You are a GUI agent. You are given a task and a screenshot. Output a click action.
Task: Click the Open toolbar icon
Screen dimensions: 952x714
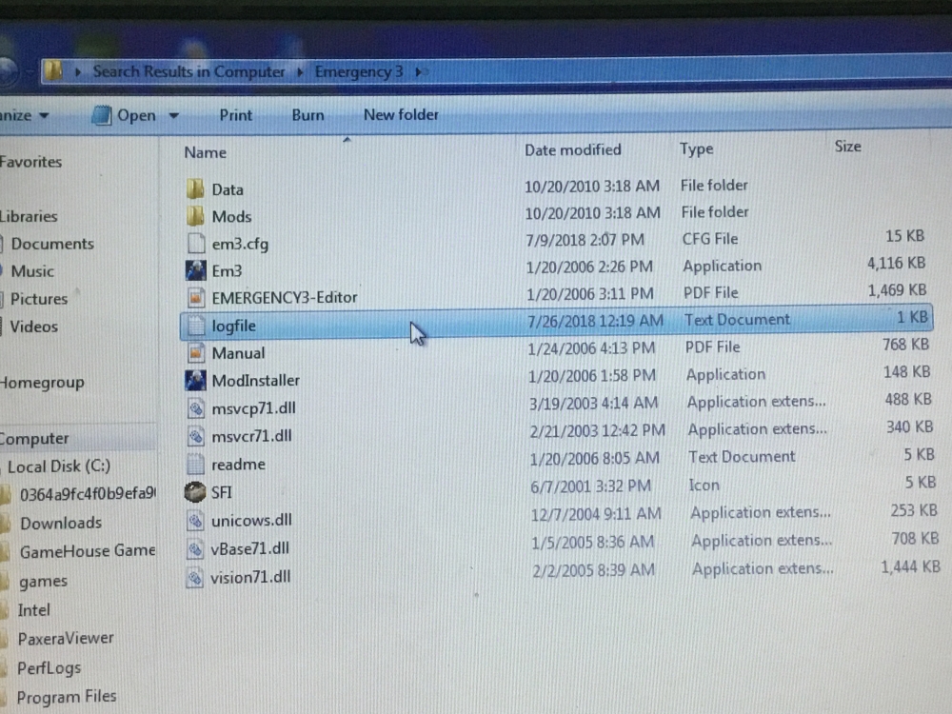(102, 115)
